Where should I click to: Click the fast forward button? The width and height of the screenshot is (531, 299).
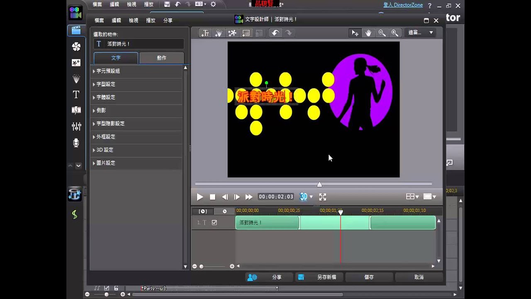[x=249, y=197]
